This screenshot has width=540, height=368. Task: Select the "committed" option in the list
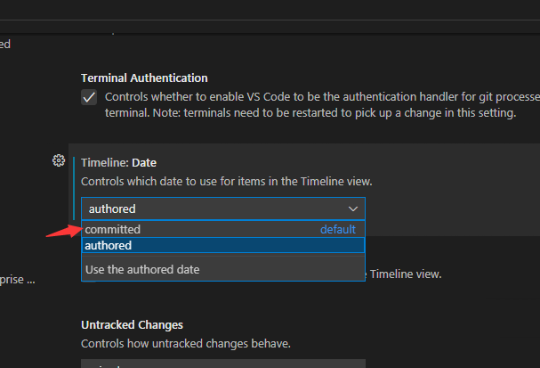[x=113, y=230]
